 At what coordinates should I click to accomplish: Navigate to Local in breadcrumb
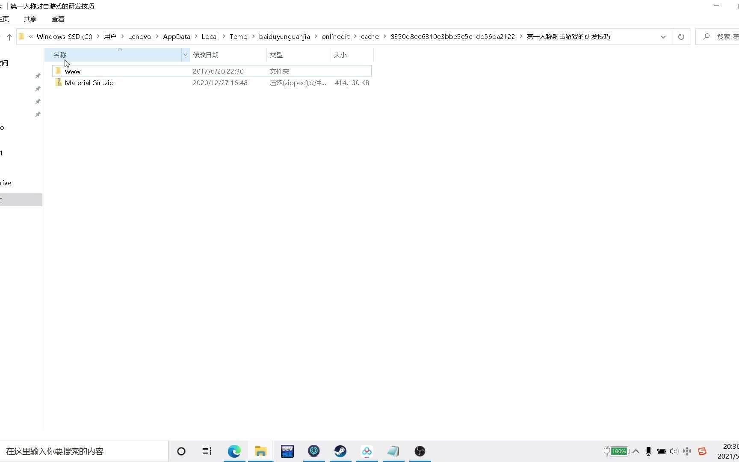point(210,37)
